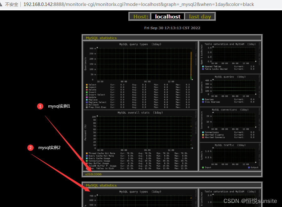
Task: Click the 'Query Cache Hit Rate' legend label
Action: [101, 156]
